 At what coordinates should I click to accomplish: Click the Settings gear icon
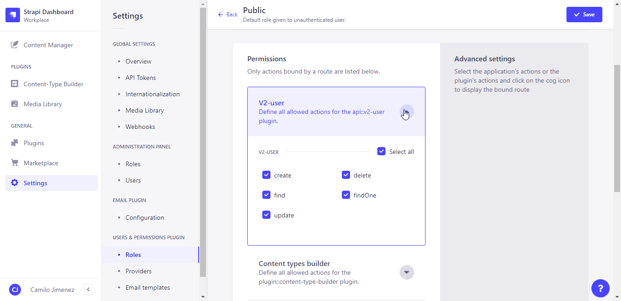(15, 183)
